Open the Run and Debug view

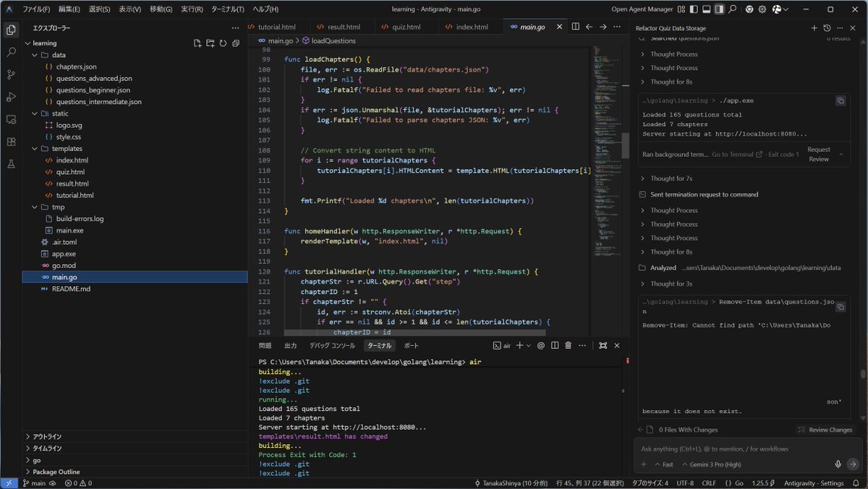coord(11,97)
